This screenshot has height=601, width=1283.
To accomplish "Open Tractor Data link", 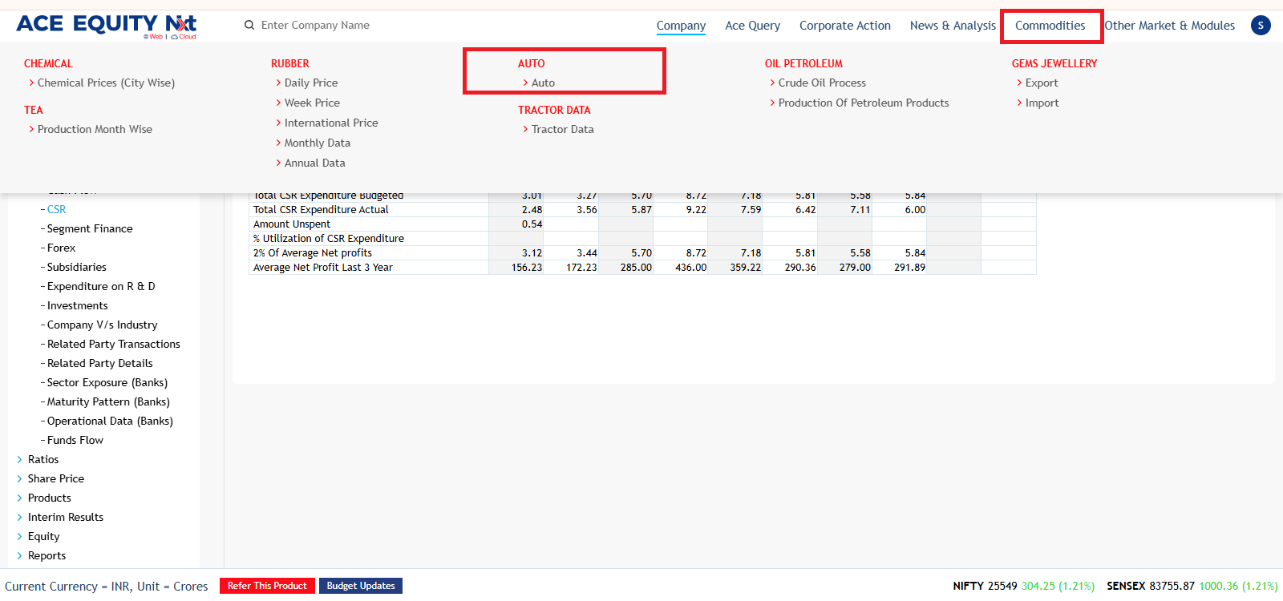I will pyautogui.click(x=562, y=129).
